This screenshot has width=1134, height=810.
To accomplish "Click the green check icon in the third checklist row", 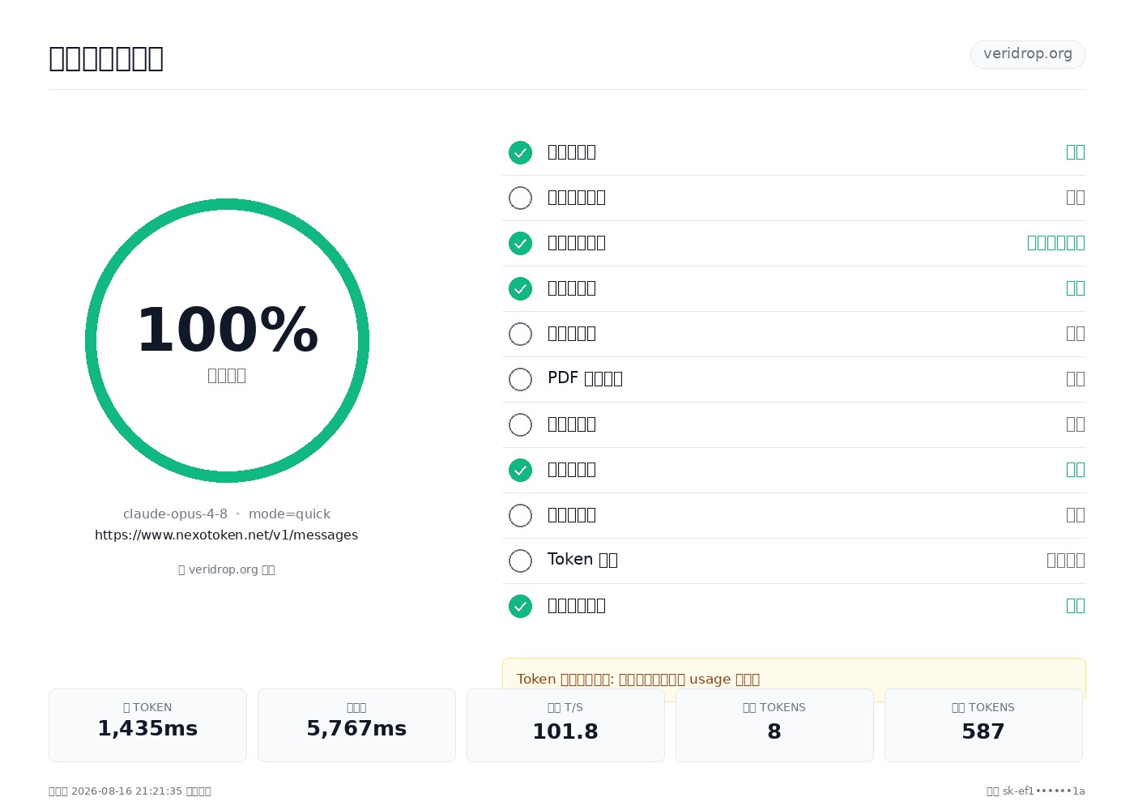I will [520, 243].
